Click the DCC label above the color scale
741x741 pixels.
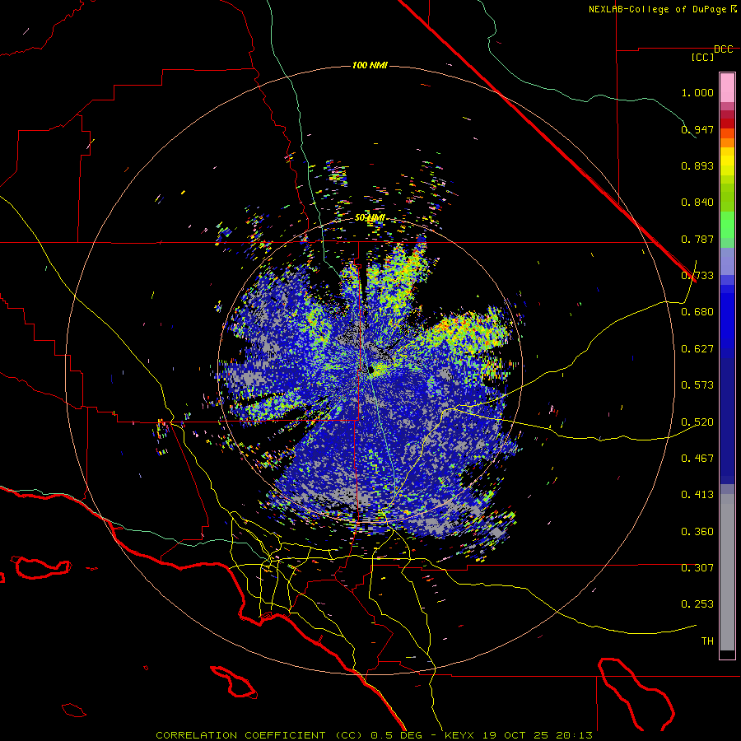[723, 49]
